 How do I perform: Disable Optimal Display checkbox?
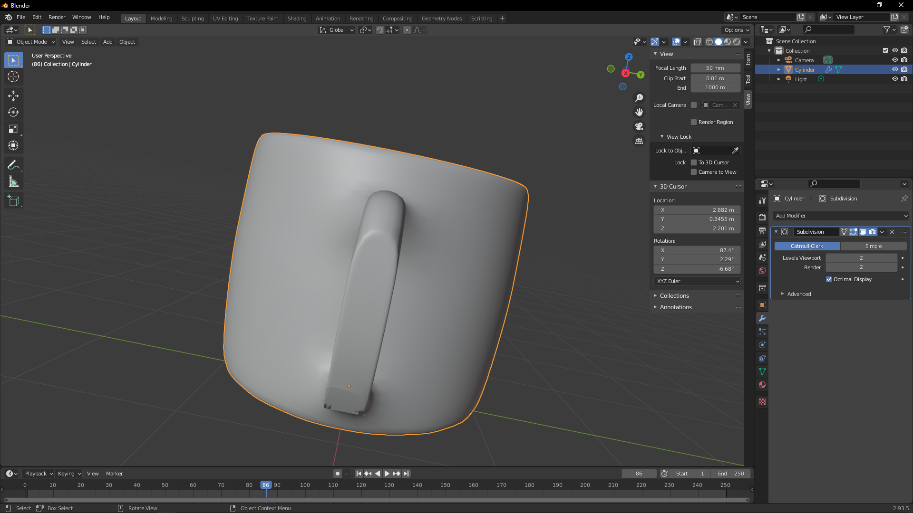pos(829,279)
